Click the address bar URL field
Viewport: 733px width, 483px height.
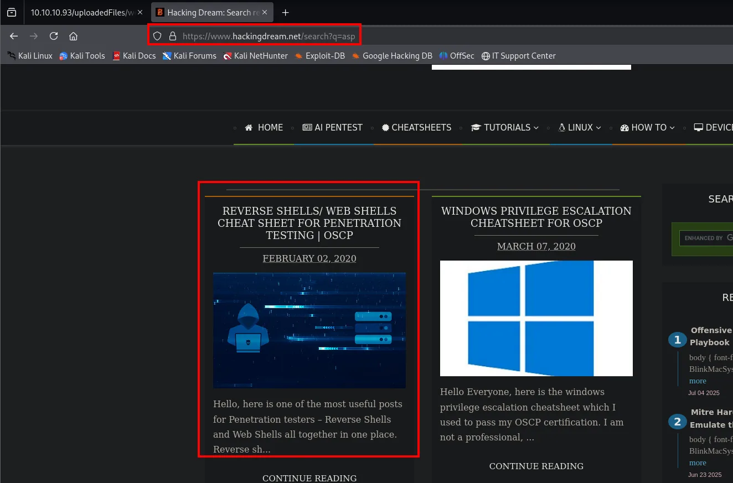tap(269, 36)
